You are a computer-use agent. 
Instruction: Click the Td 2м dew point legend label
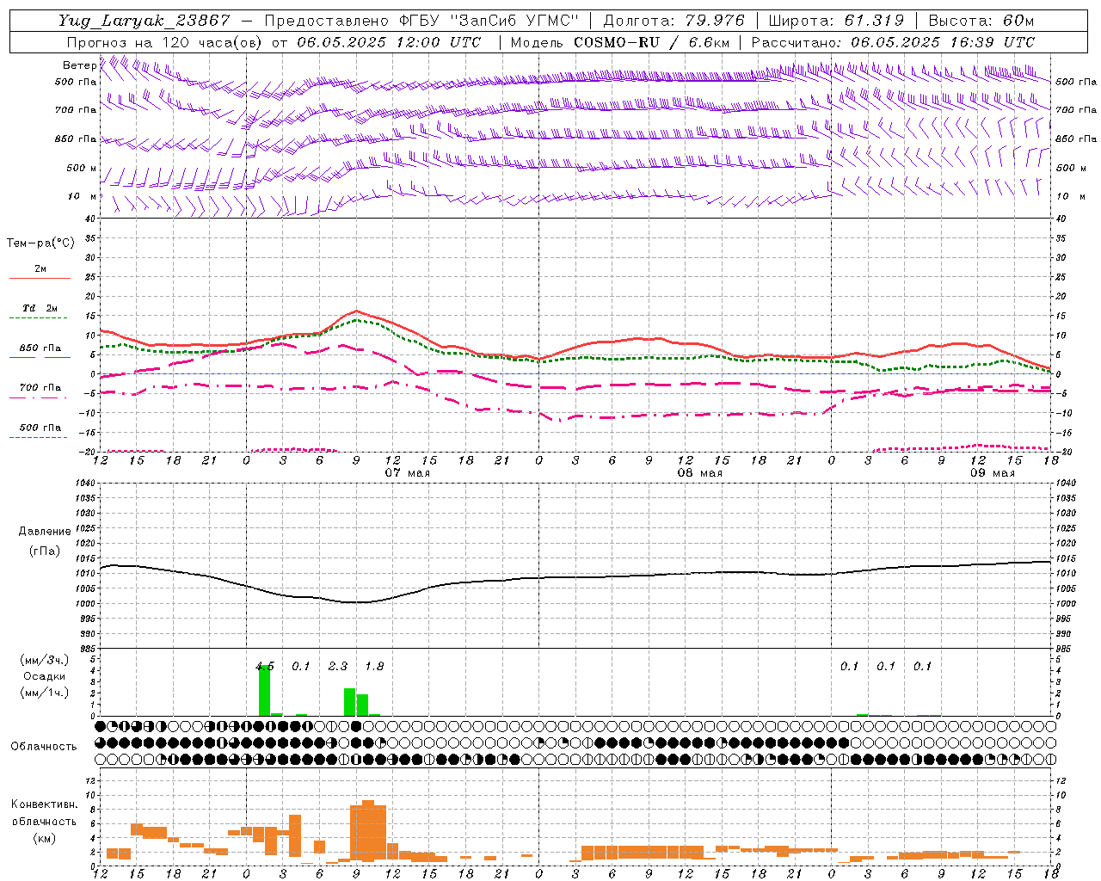[x=40, y=308]
